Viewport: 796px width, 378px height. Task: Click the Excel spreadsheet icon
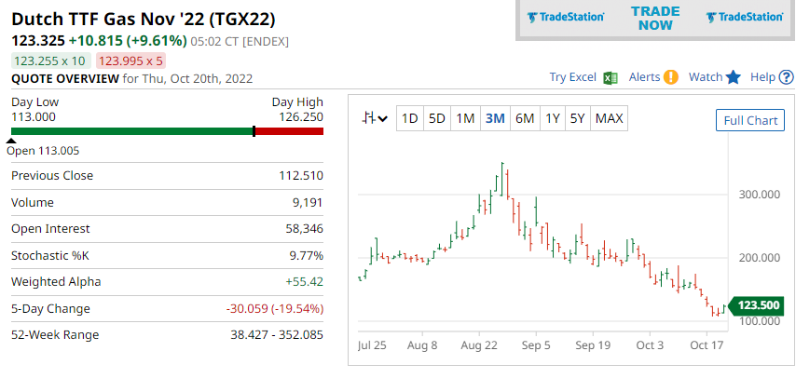[x=611, y=77]
